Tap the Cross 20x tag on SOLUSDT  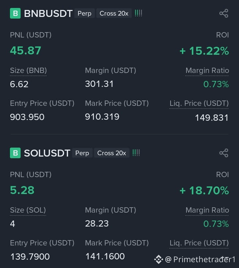(x=112, y=153)
